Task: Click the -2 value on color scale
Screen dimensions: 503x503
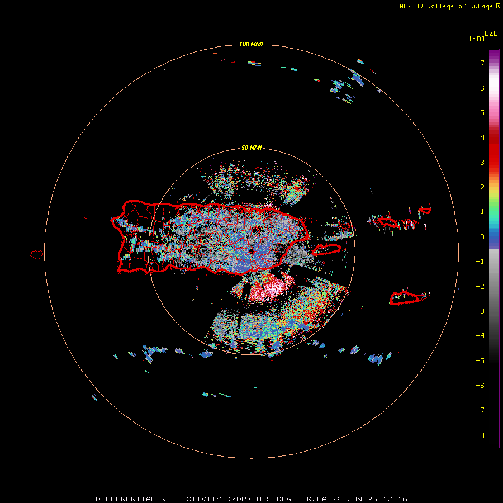Action: [480, 287]
